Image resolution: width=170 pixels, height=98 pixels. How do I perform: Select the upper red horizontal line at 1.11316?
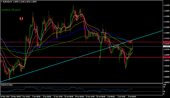(82, 42)
